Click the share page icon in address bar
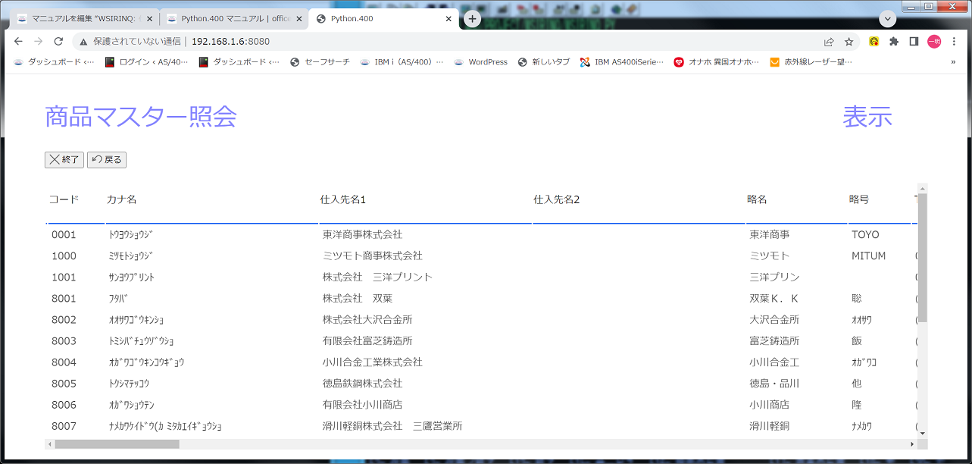Screen dimensions: 972x464 pos(830,42)
